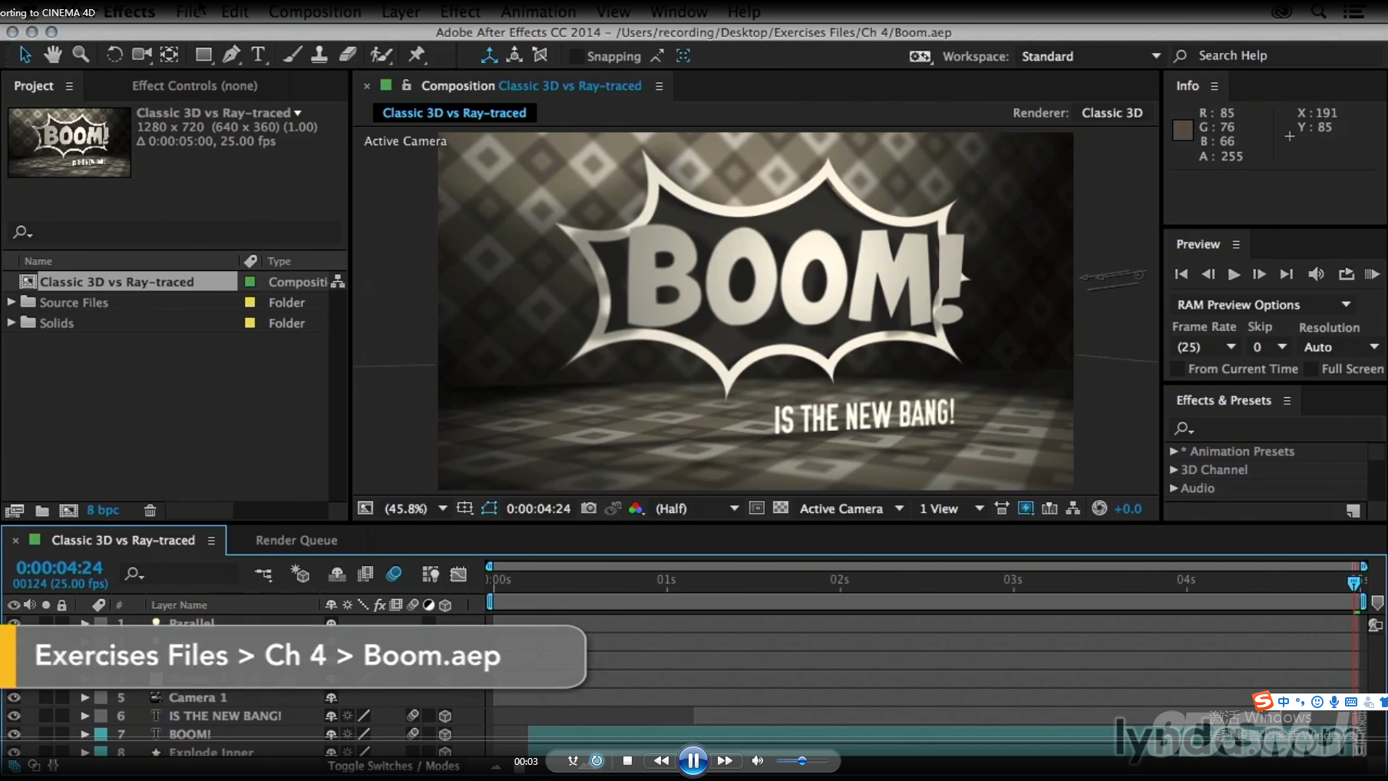Hide the IS THE NEW BANG! layer
This screenshot has width=1388, height=781.
tap(14, 716)
